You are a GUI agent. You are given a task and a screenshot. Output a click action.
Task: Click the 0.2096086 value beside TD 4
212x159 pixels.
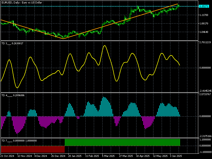[19, 95]
